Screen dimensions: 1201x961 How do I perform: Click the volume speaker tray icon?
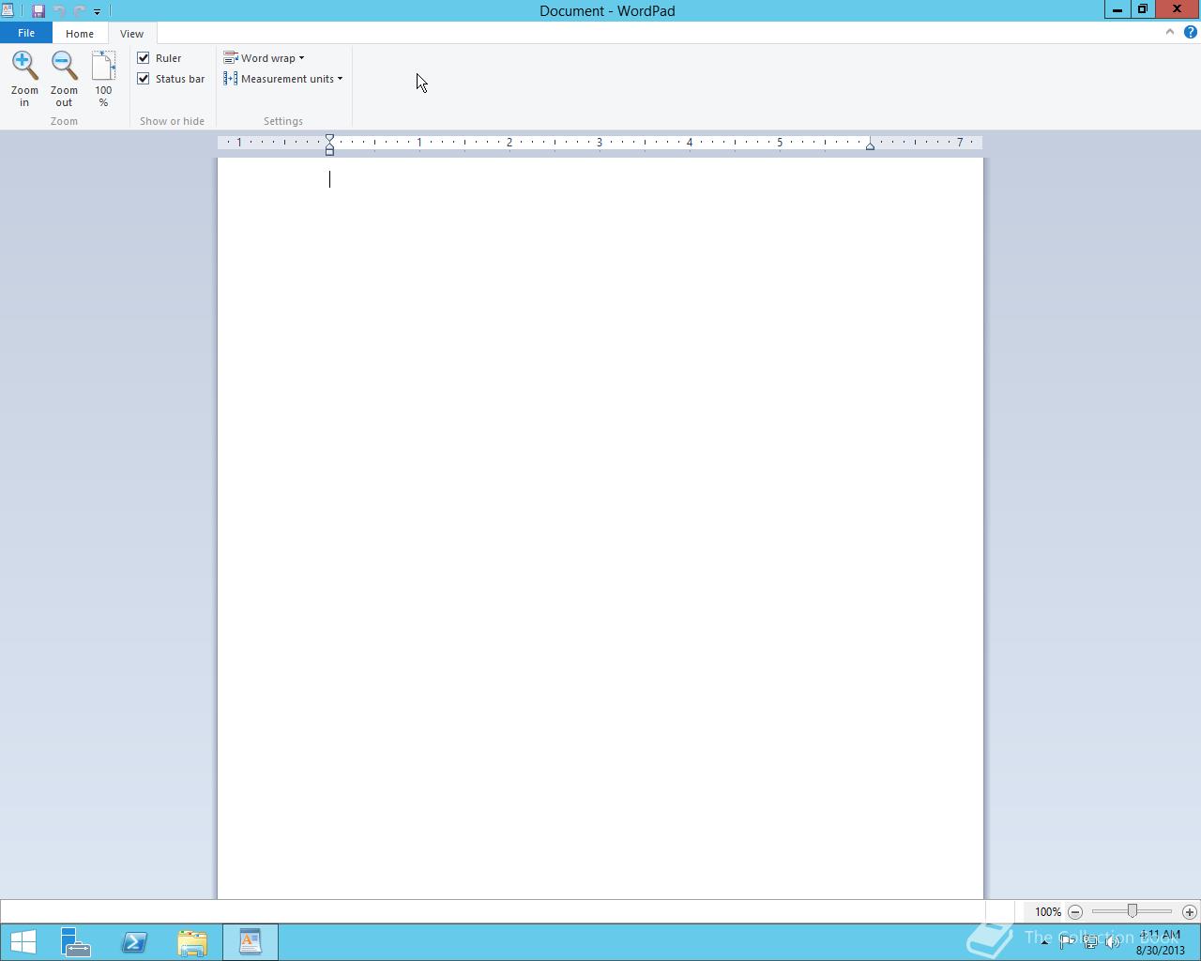point(1113,942)
